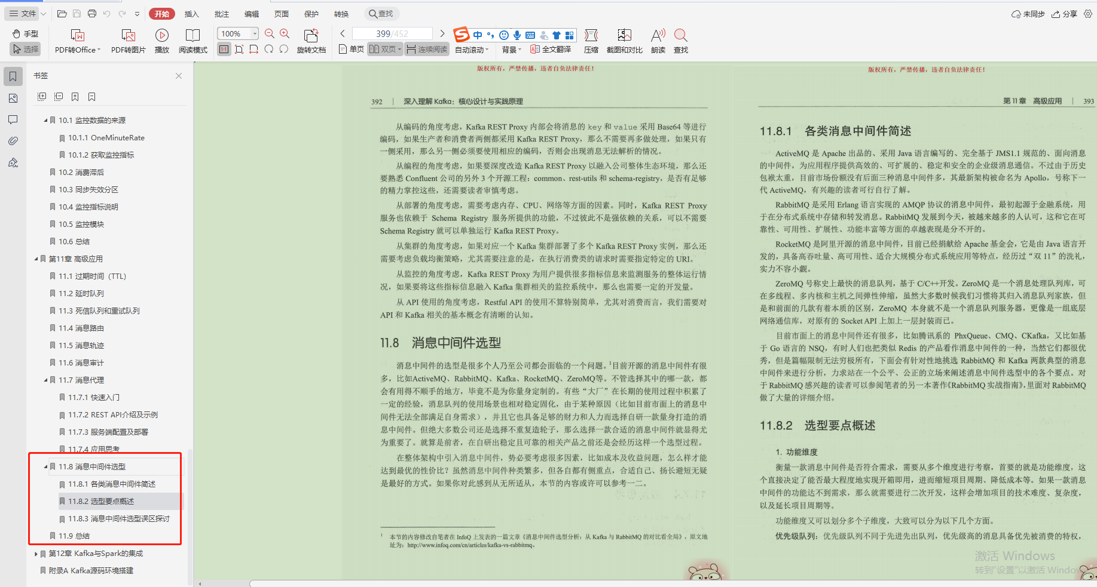Screen dimensions: 1097x587
Task: Toggle 双页 double page view
Action: coord(385,49)
